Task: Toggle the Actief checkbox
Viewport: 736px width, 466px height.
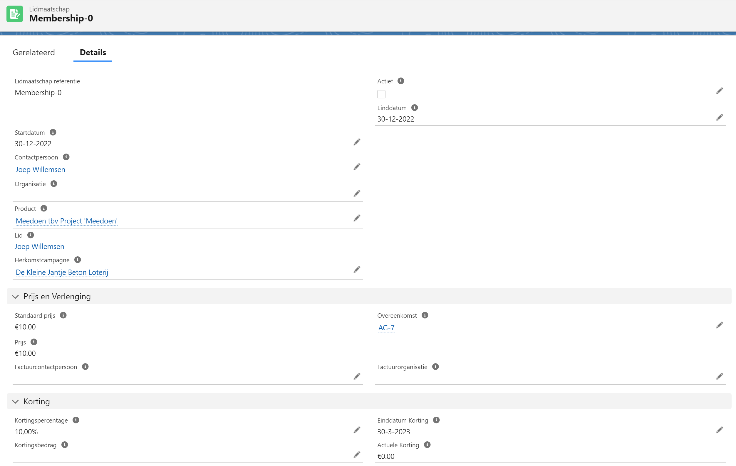Action: 381,94
